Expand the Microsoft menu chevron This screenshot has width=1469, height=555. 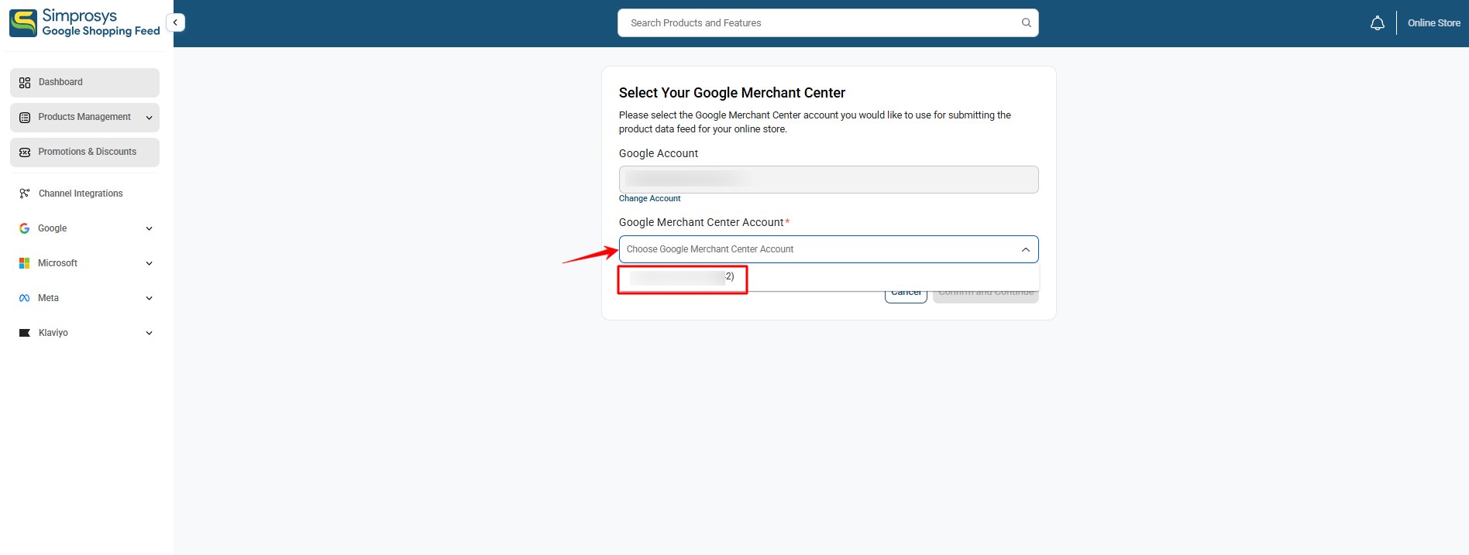click(149, 263)
